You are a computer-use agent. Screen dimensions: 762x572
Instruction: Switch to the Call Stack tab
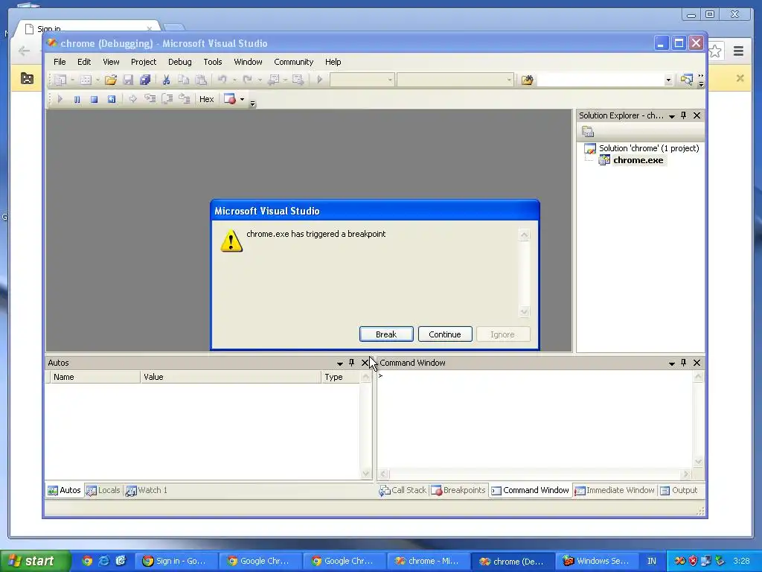(403, 490)
